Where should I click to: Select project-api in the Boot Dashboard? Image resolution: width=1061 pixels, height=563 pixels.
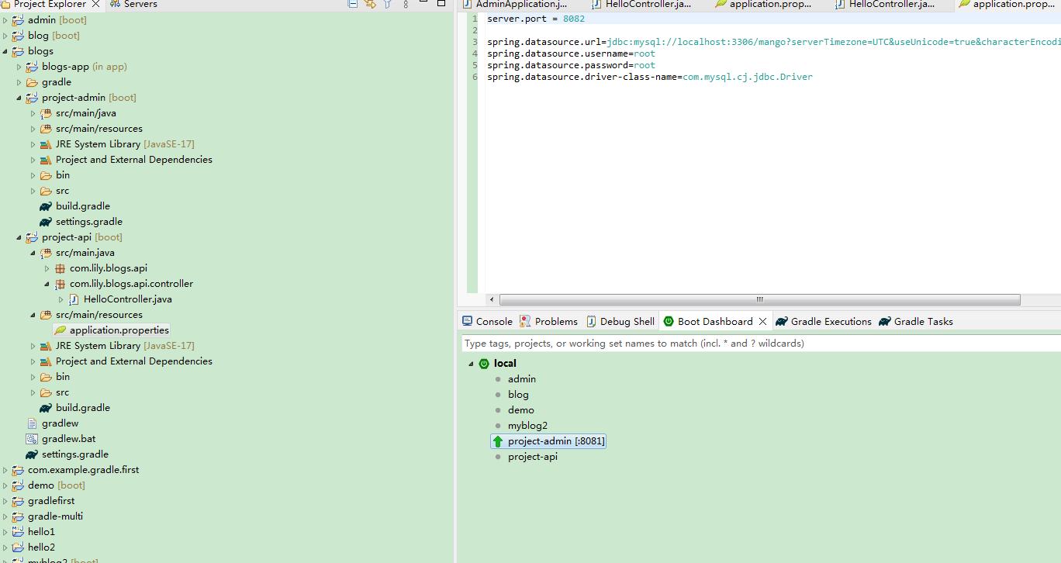click(533, 457)
